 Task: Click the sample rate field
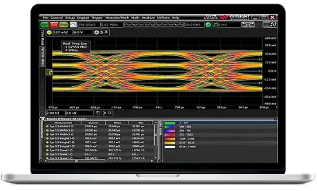coord(89,25)
